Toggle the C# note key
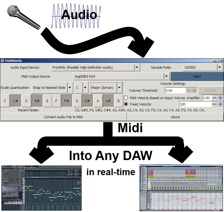This screenshot has height=212, width=224. tap(15, 101)
